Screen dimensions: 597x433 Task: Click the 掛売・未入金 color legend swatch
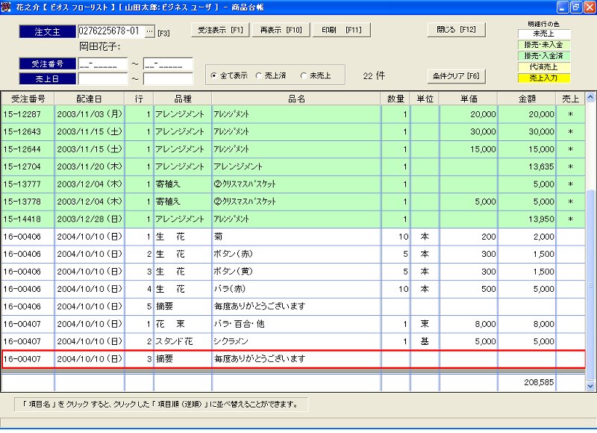point(544,45)
